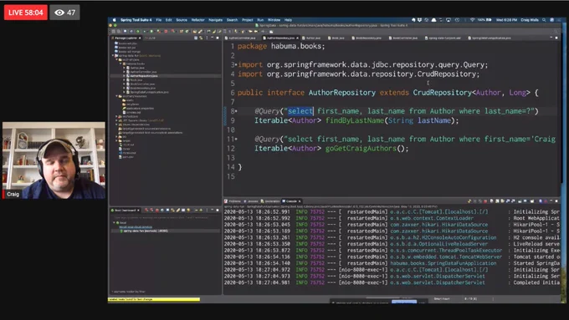The width and height of the screenshot is (569, 320).
Task: Terminate the process from Console toolbar
Action: pos(485,201)
